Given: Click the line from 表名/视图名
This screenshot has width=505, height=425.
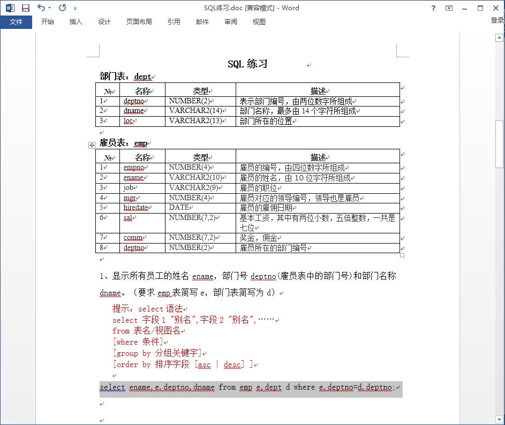Looking at the screenshot, I should [147, 331].
